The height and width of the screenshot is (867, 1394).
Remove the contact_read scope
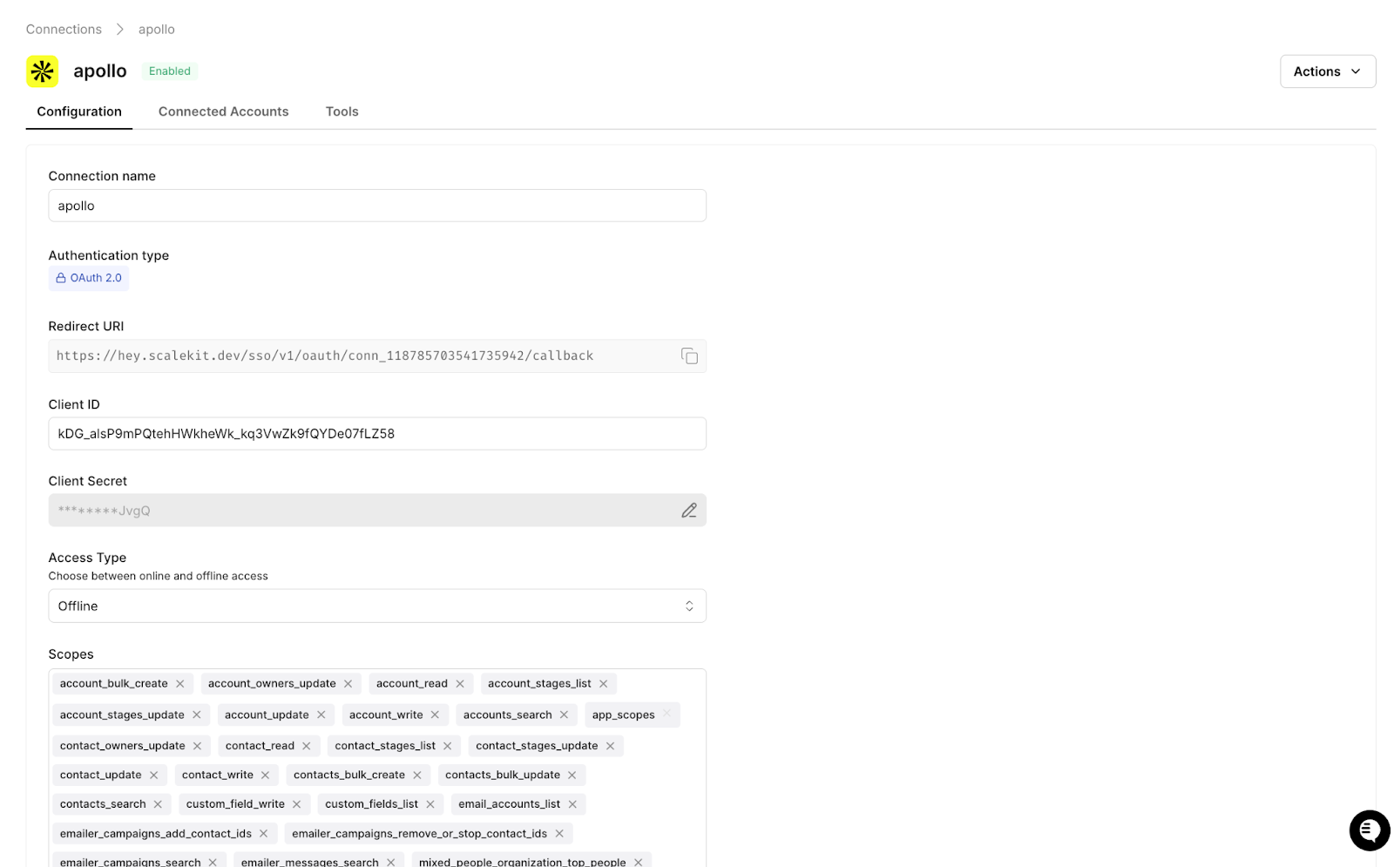point(307,746)
